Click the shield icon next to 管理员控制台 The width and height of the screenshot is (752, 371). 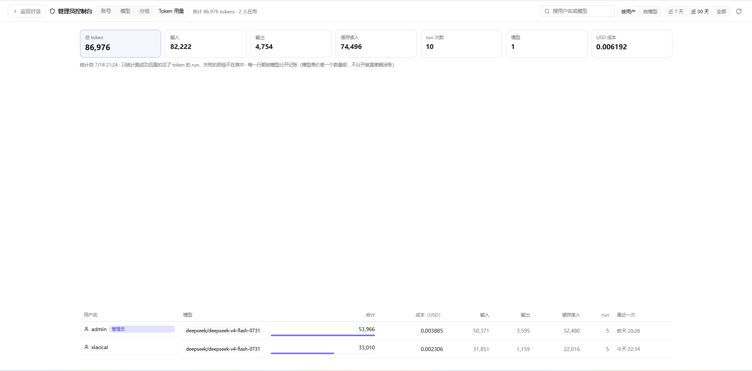[x=53, y=11]
